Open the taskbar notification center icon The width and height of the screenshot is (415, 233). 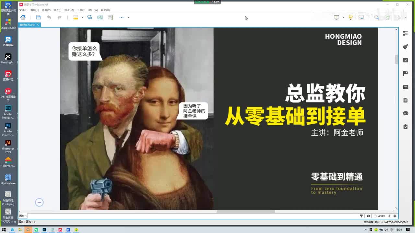click(x=408, y=230)
